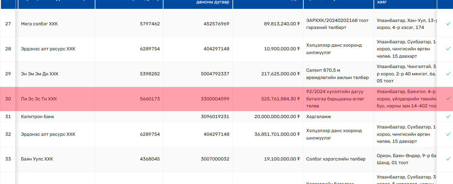Select 'Хэлцэлээр данс хооронд шилжүүлэг' in row 28
This screenshot has height=184, width=453.
[334, 49]
